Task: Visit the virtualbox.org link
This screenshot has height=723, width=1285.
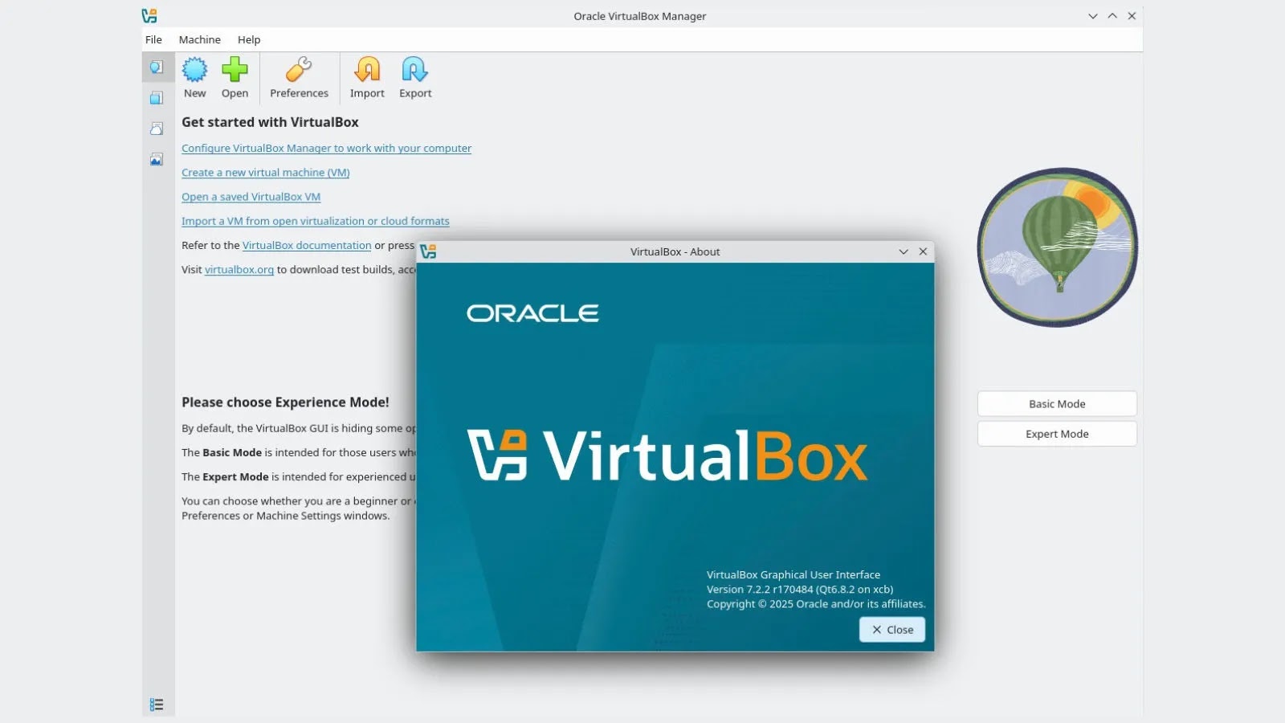Action: pos(238,269)
